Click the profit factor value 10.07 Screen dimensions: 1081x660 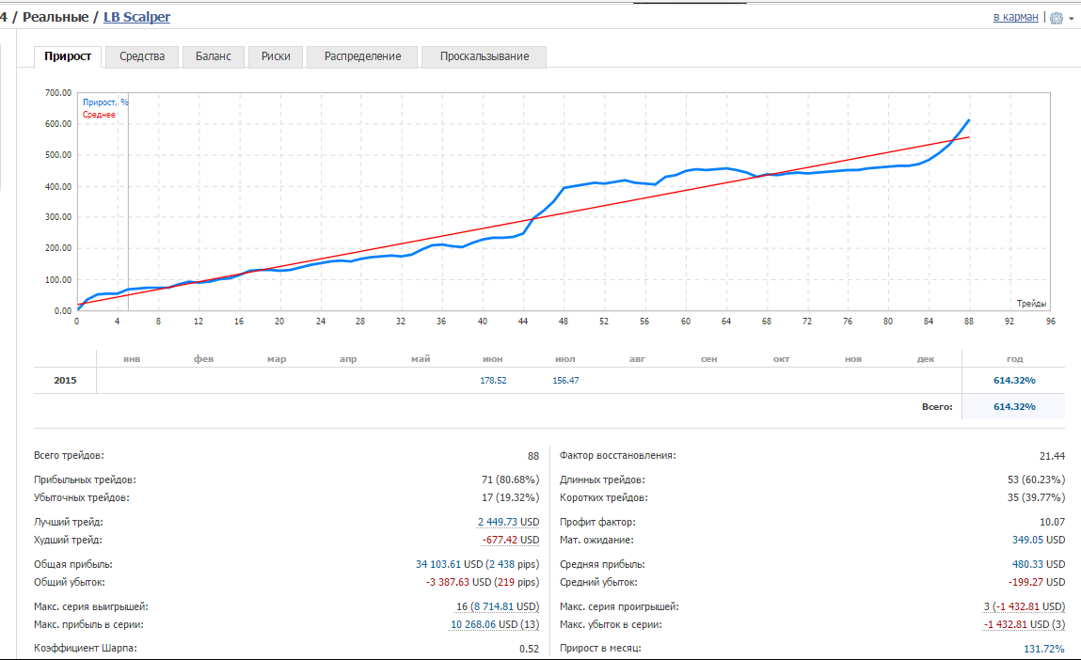(1052, 522)
